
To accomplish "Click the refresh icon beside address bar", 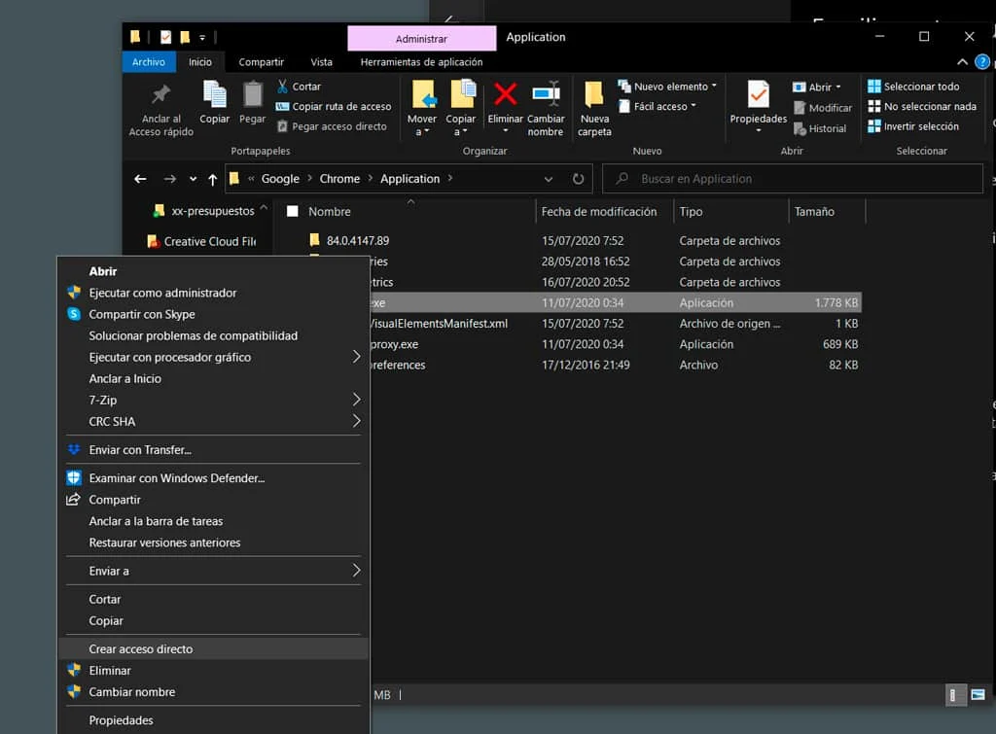I will [x=578, y=179].
